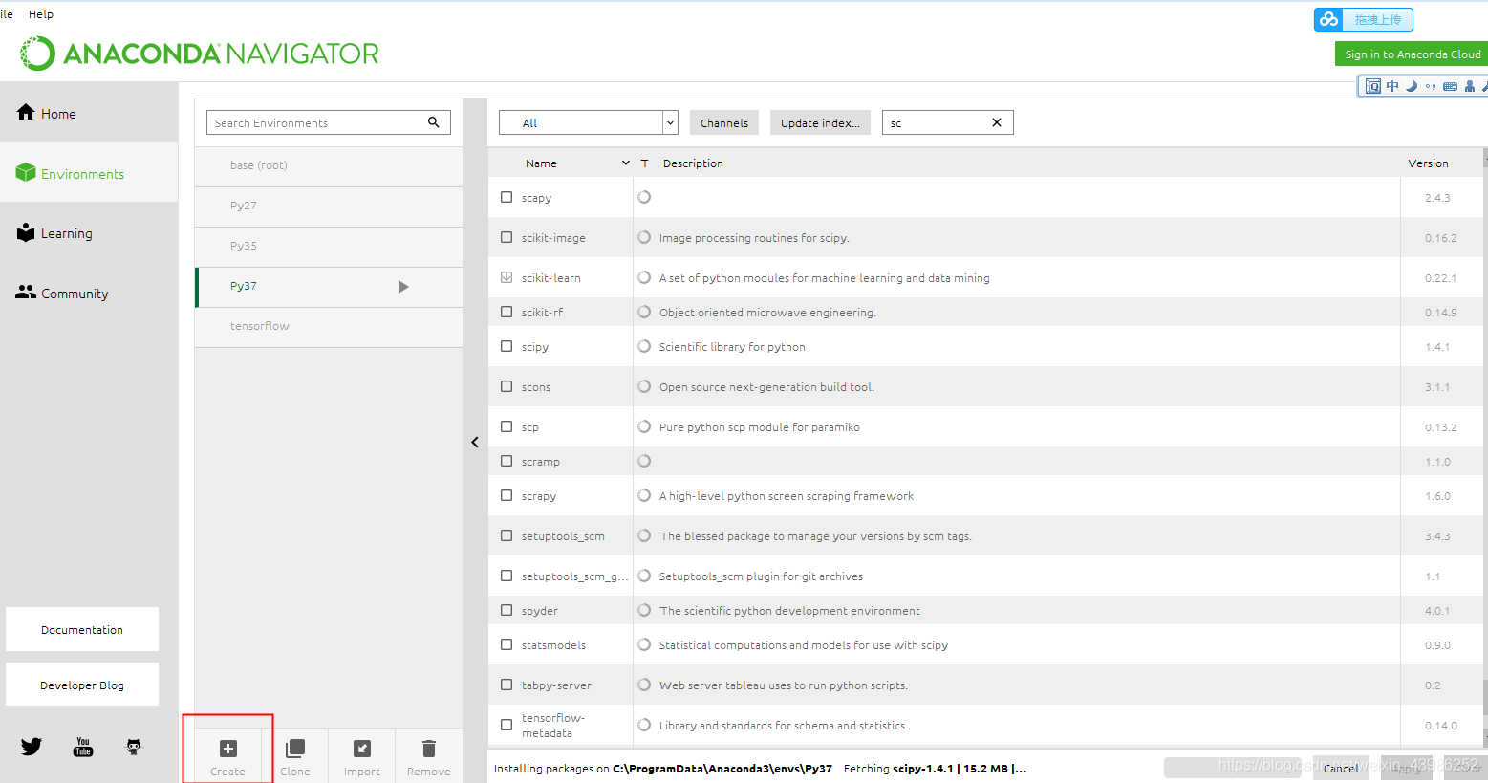Image resolution: width=1488 pixels, height=783 pixels.
Task: Open the Documentation button
Action: [x=82, y=629]
